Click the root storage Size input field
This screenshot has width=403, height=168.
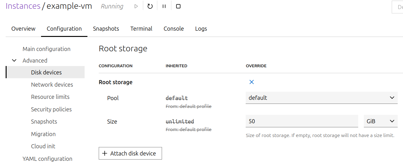[301, 121]
